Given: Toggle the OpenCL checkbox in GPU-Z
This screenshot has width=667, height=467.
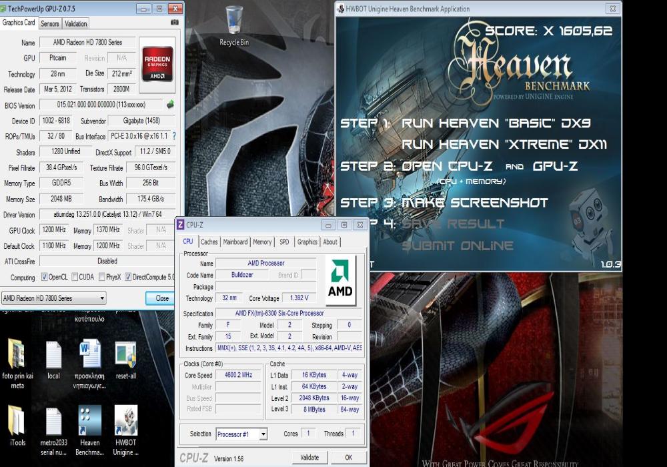Looking at the screenshot, I should point(44,277).
